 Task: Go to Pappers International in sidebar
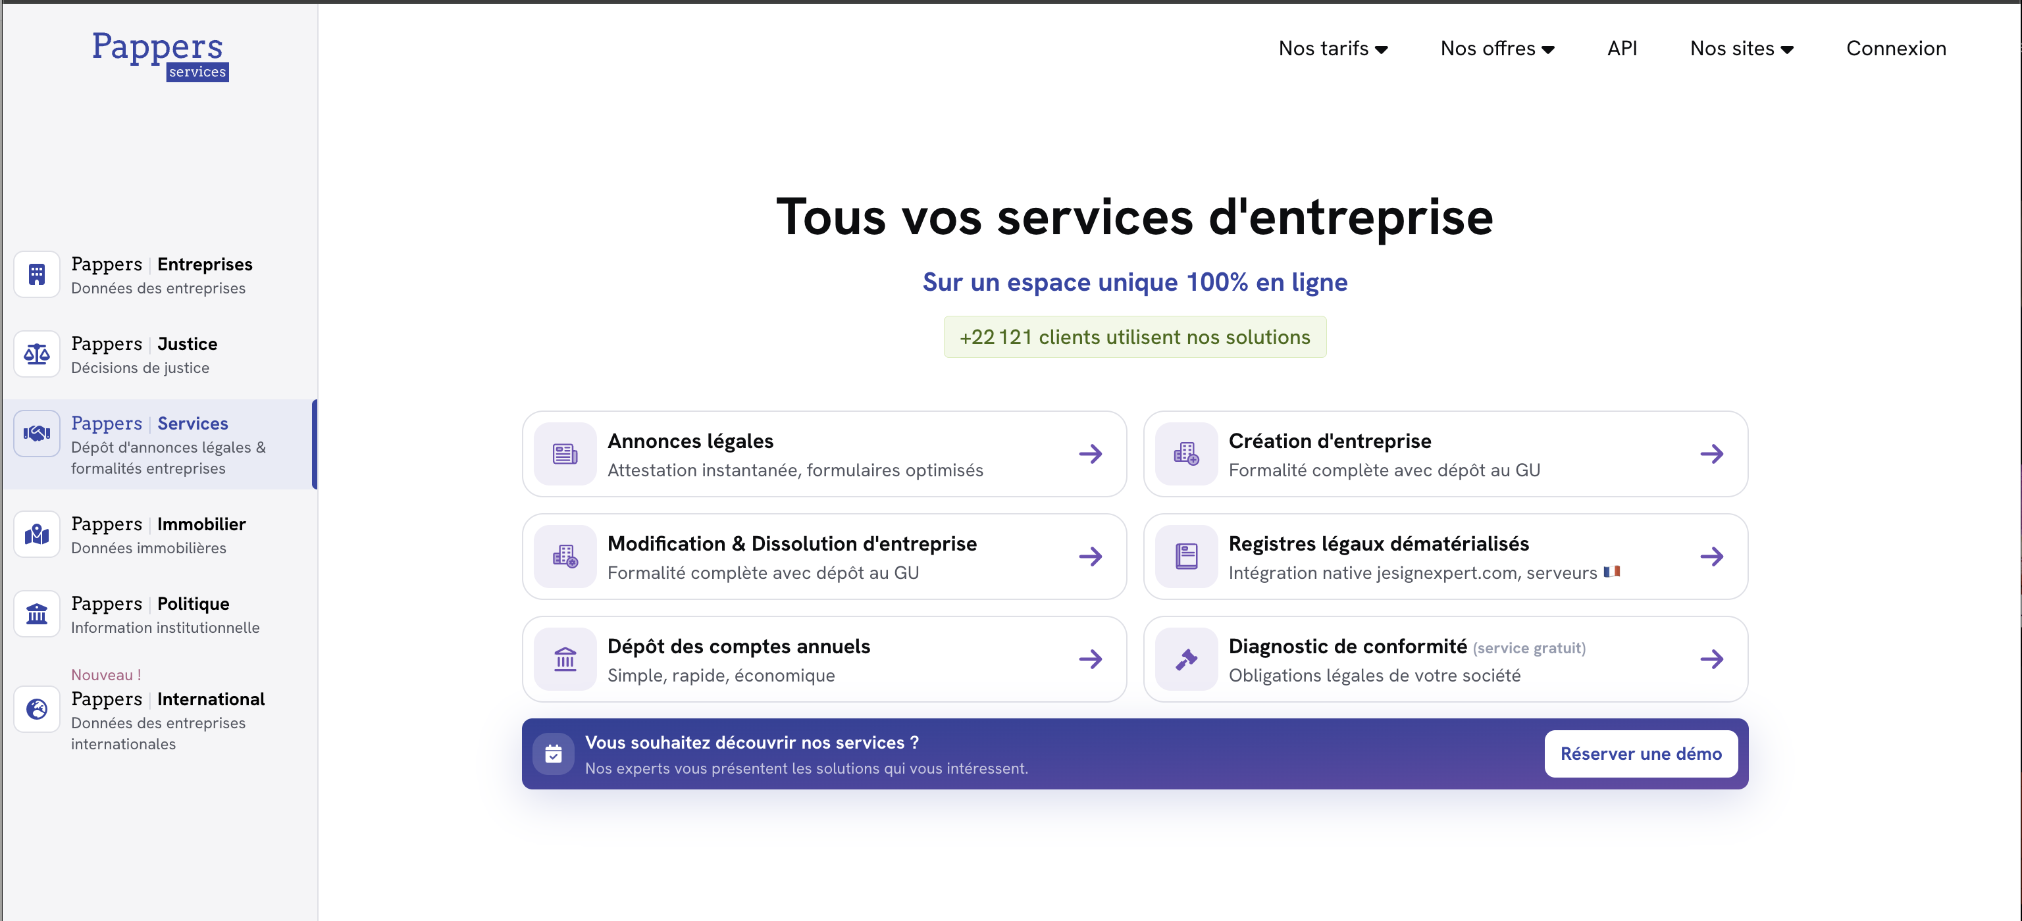click(160, 710)
